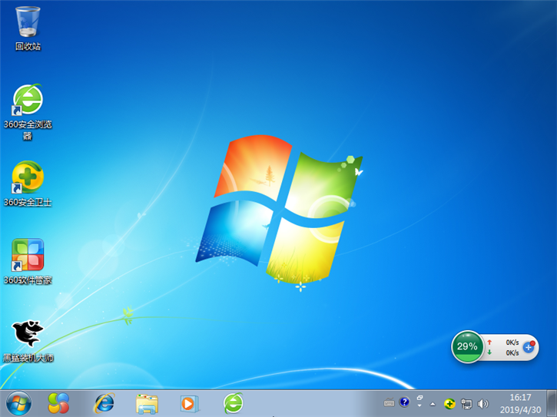Launch Windows Media Player from taskbar

(189, 402)
